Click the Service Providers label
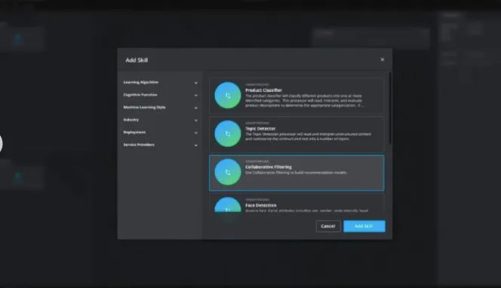This screenshot has height=288, width=501. pos(139,145)
